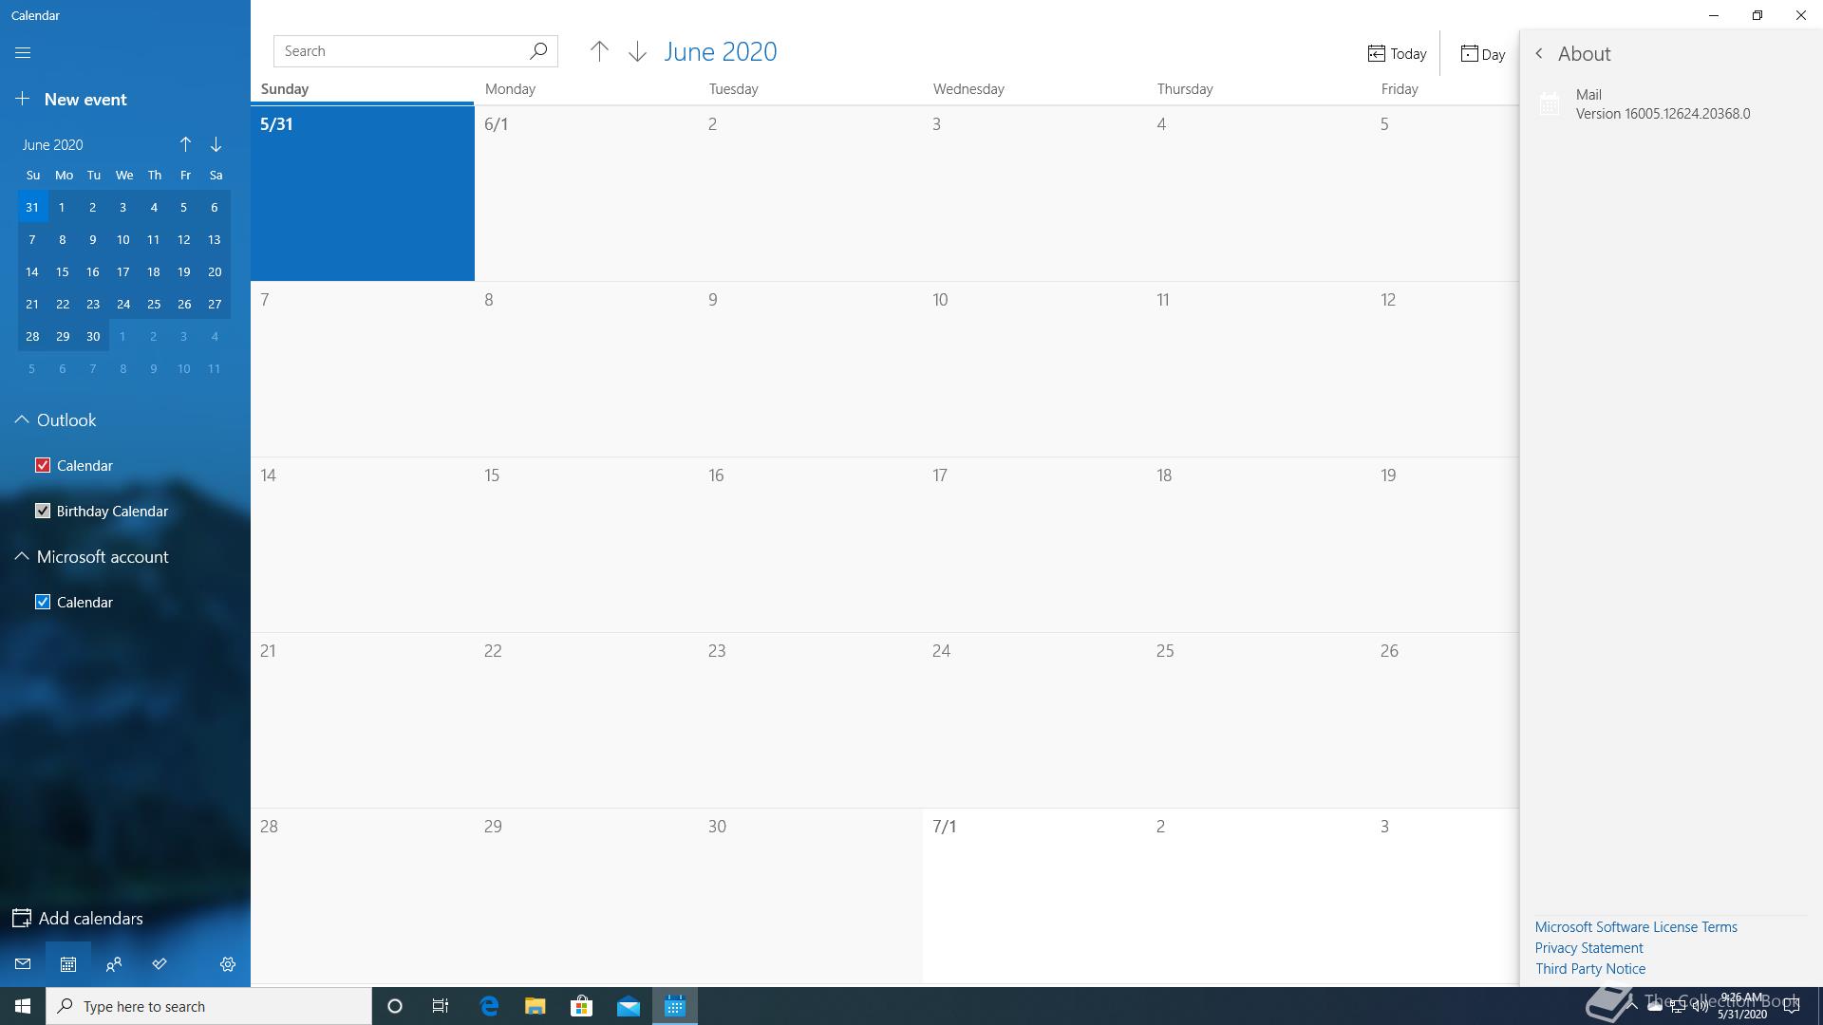Click Add calendars
The width and height of the screenshot is (1823, 1025).
[x=78, y=918]
